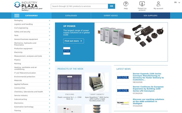
Task: Select General business equipment category
Action: pyautogui.click(x=26, y=39)
